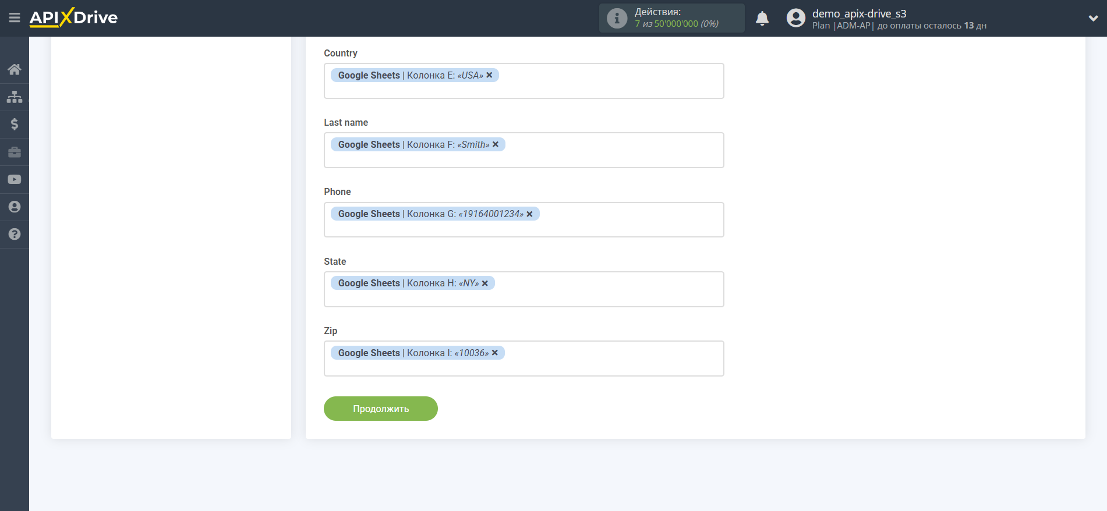Image resolution: width=1107 pixels, height=511 pixels.
Task: Click into the Country field
Action: click(x=524, y=81)
